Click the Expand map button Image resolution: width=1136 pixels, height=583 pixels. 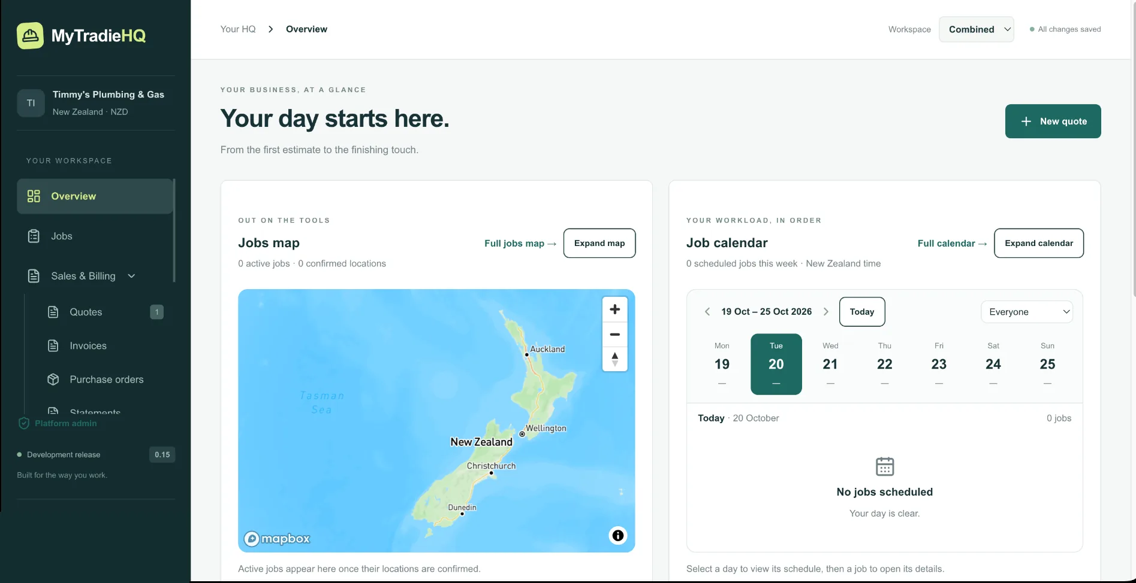599,243
